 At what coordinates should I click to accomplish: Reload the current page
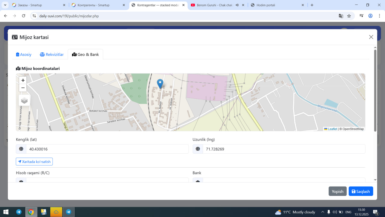click(23, 16)
